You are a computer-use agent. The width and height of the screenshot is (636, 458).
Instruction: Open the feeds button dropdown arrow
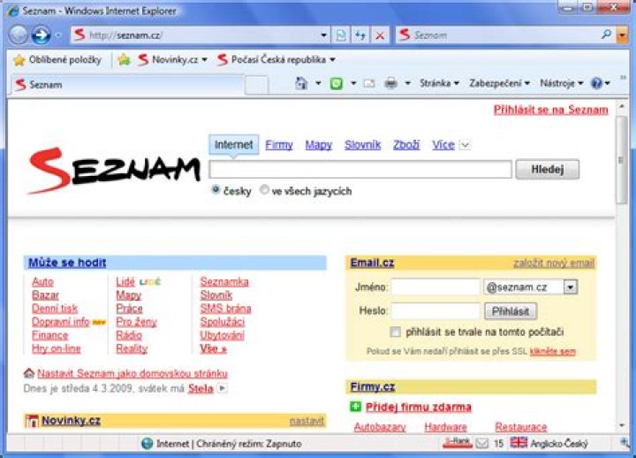pos(353,83)
